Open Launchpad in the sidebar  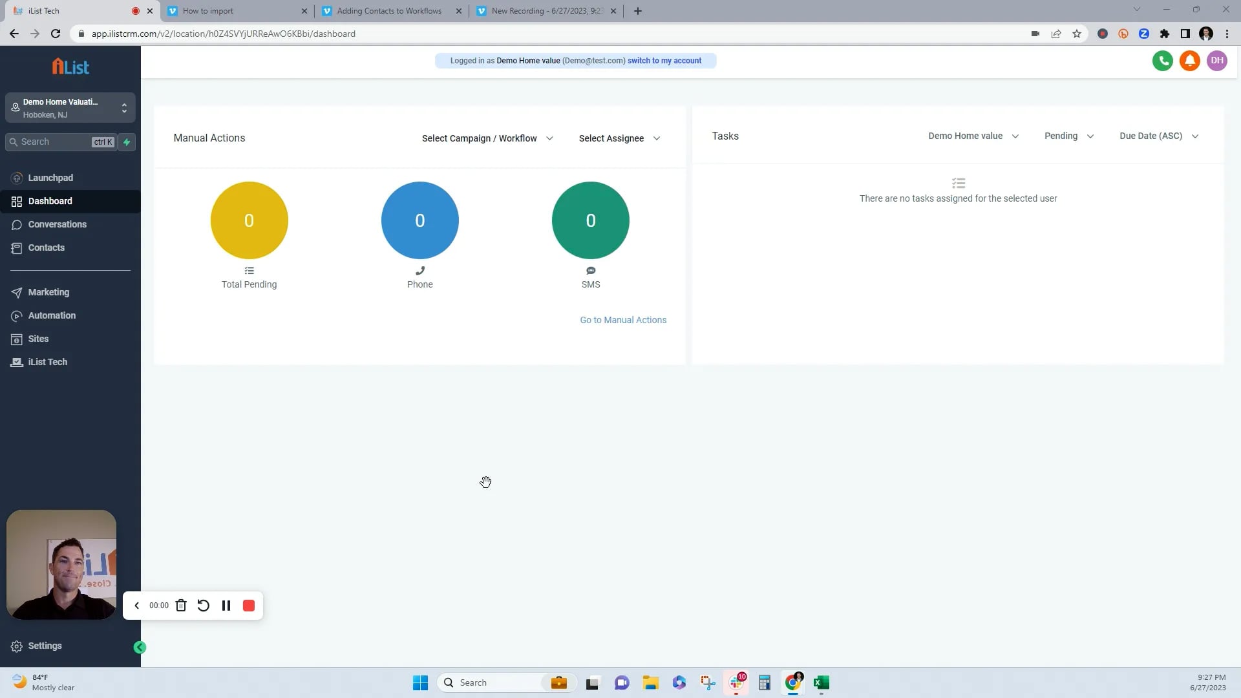[70, 178]
